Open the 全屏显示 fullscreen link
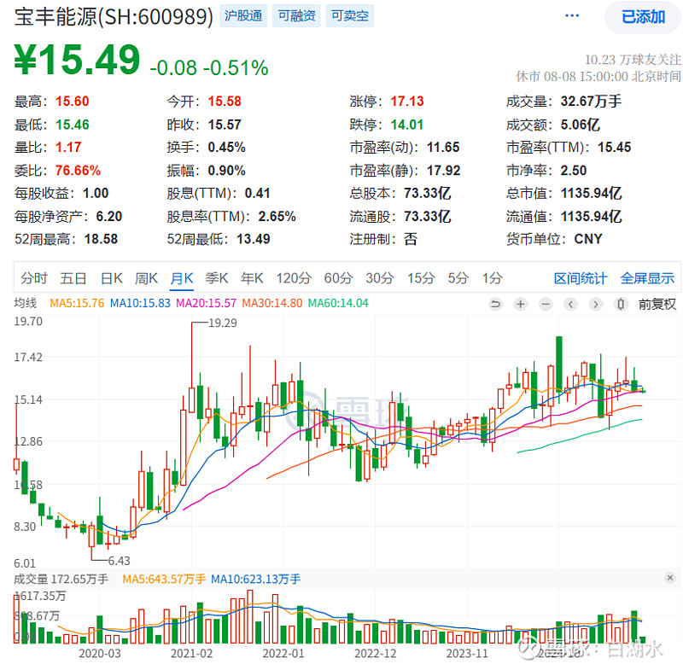683x670 pixels. 647,277
